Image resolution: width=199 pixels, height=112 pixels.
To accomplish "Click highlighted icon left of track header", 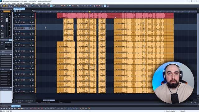I will pos(15,11).
